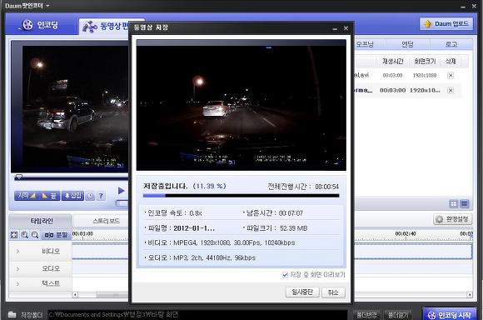
Task: Open the Daum 팟인코더 title dropdown arrow
Action: pyautogui.click(x=47, y=6)
